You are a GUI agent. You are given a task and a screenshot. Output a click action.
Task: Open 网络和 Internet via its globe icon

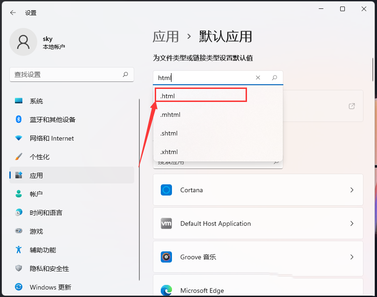pyautogui.click(x=19, y=138)
